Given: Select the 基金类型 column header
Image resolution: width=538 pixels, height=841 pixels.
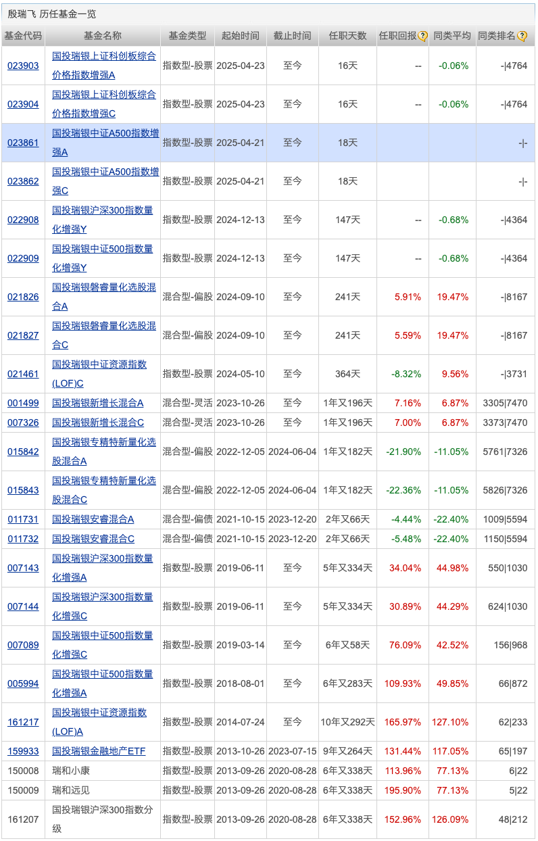Looking at the screenshot, I should [187, 36].
